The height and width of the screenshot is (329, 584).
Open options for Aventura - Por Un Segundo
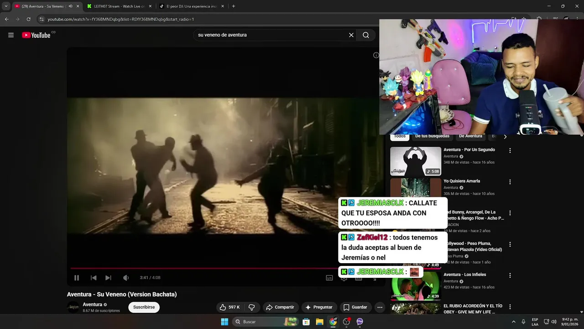point(510,150)
